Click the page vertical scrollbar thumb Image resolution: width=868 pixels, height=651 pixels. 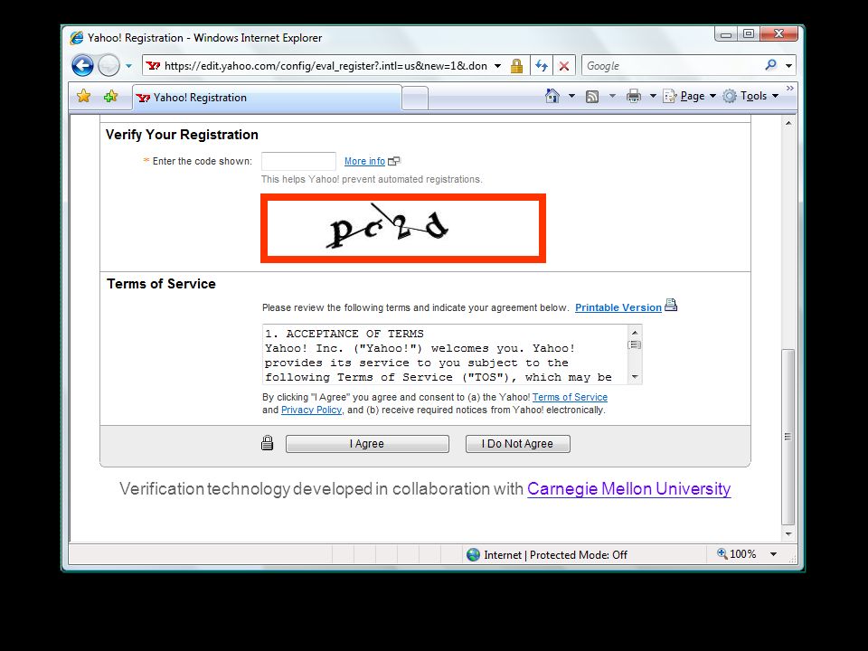tap(788, 437)
